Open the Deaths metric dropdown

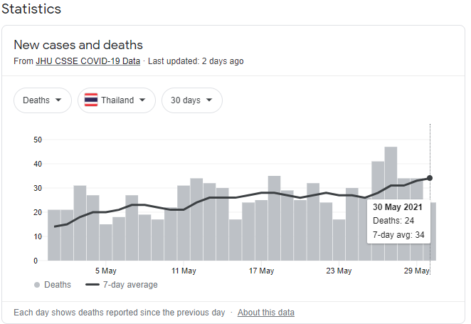[43, 100]
